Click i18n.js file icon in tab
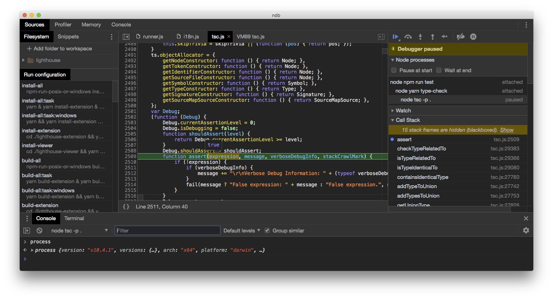The height and width of the screenshot is (299, 553). [x=179, y=36]
